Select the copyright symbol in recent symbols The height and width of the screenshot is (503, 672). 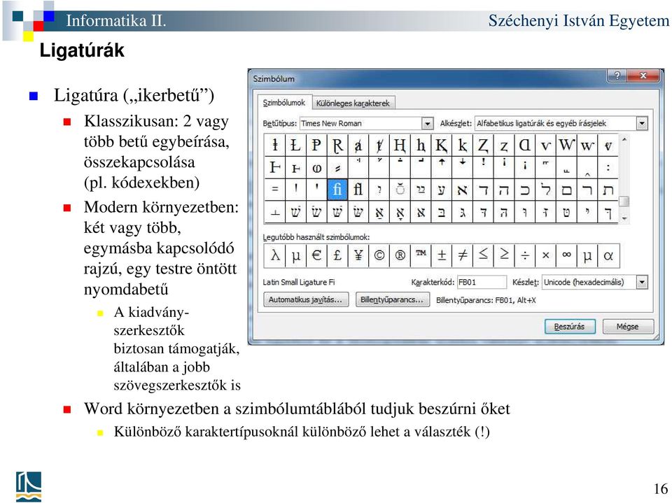[x=379, y=255]
